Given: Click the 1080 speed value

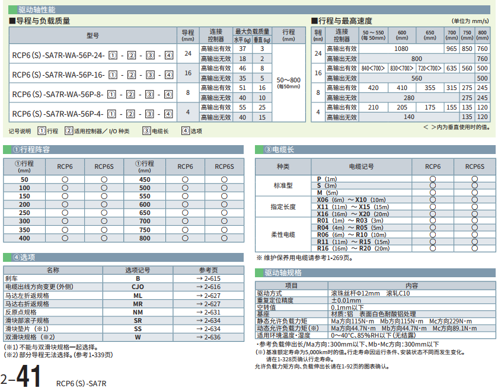Looking at the screenshot, I should 401,49.
